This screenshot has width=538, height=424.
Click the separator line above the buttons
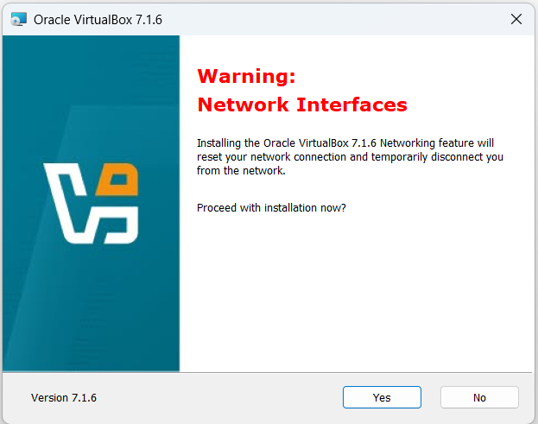click(x=269, y=372)
